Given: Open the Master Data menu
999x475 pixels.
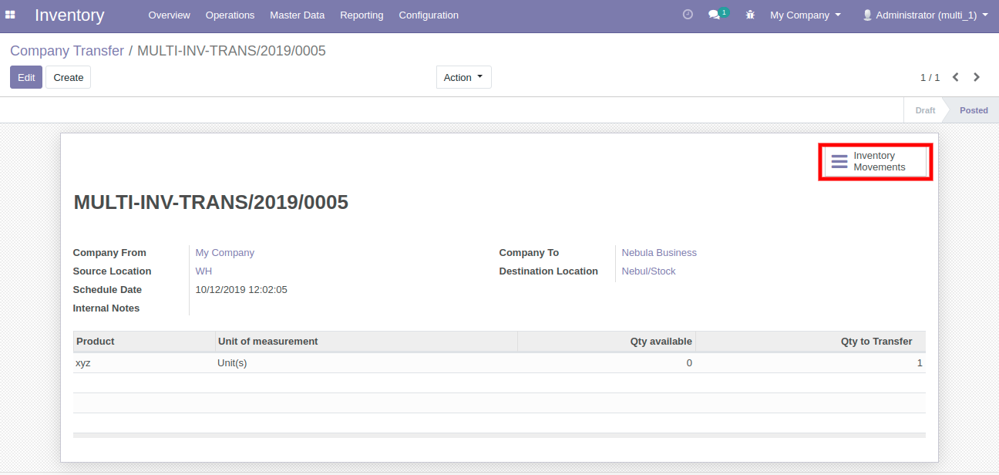Looking at the screenshot, I should [297, 15].
